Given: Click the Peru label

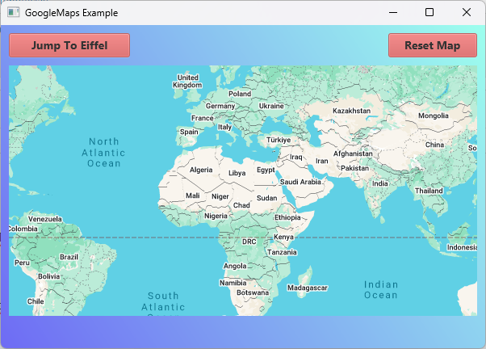Looking at the screenshot, I should click(x=22, y=263).
